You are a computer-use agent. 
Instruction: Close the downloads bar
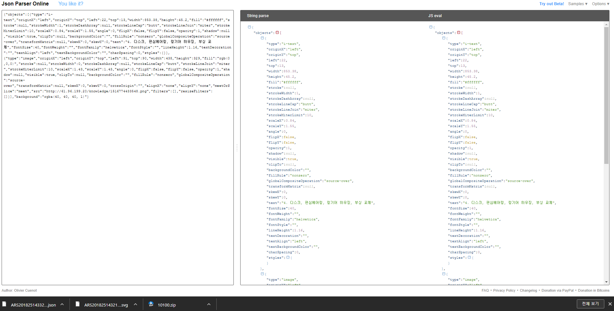(x=610, y=304)
